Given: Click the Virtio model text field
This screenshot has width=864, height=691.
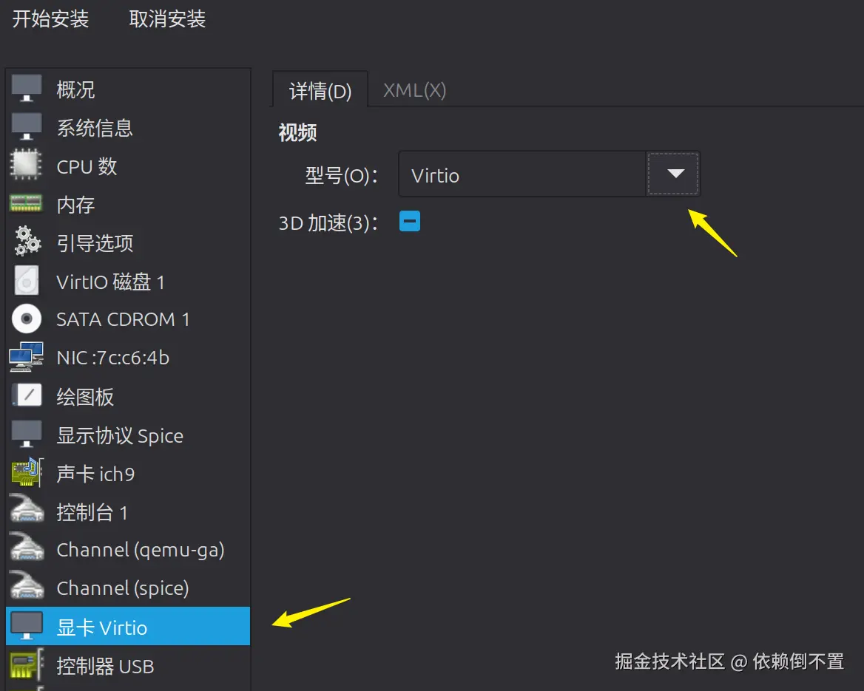Looking at the screenshot, I should click(522, 174).
